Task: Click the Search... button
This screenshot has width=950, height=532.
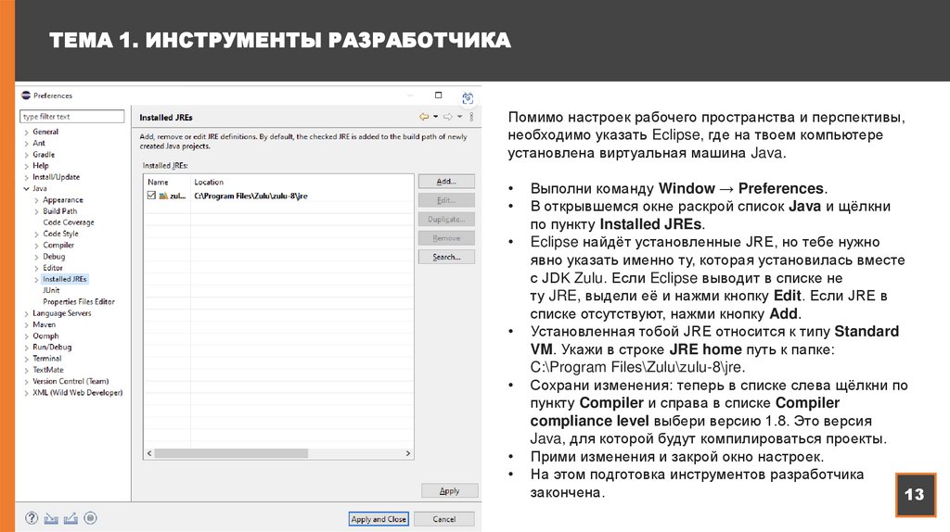Action: [446, 257]
